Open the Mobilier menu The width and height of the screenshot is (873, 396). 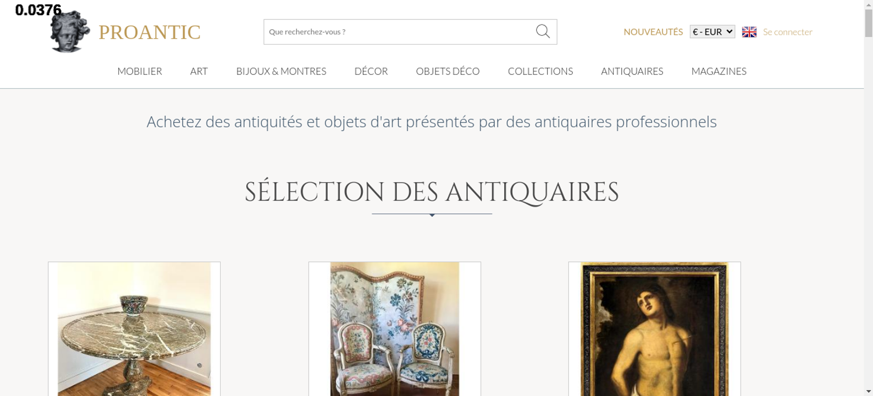[140, 71]
